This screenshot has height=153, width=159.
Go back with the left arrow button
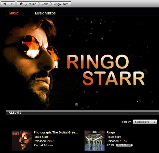pos(5,4)
